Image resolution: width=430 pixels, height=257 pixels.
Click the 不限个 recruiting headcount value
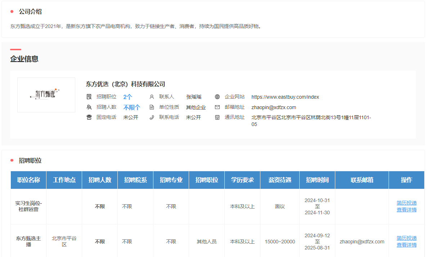[132, 107]
